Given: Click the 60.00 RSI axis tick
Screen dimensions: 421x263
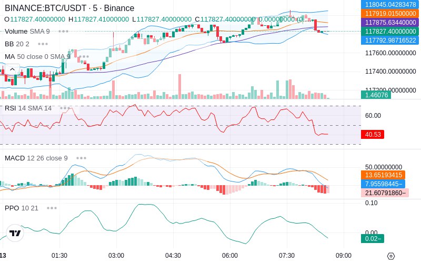Looking at the screenshot, I should (x=373, y=116).
